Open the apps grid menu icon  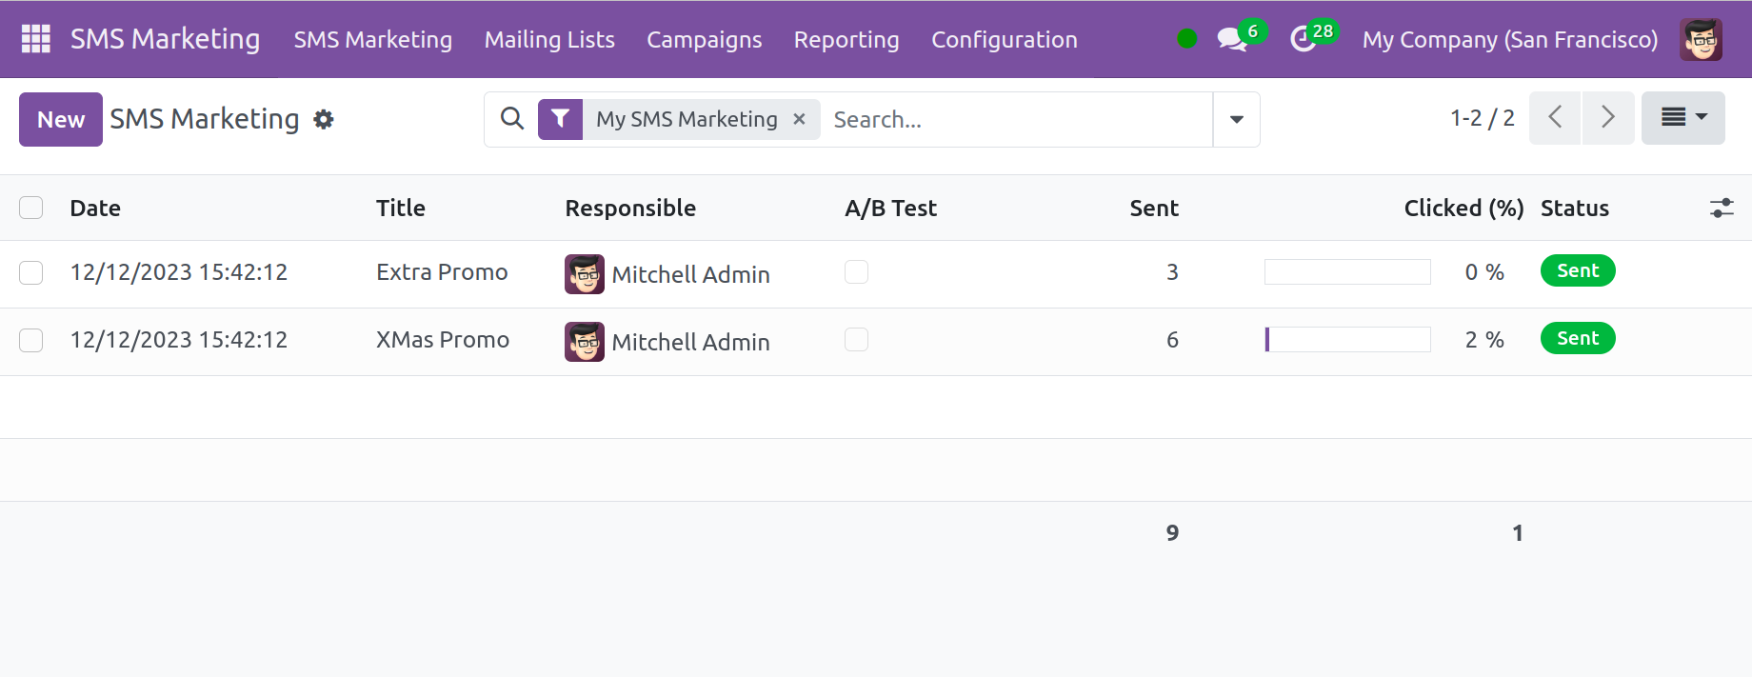point(35,39)
